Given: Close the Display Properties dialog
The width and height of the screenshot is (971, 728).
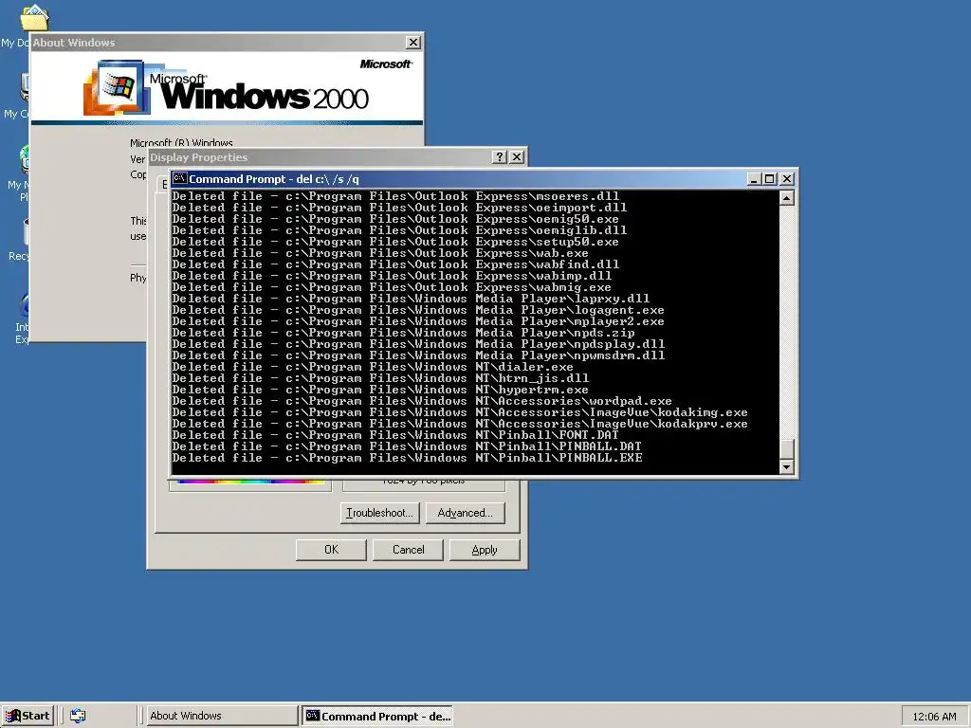Looking at the screenshot, I should pyautogui.click(x=517, y=157).
